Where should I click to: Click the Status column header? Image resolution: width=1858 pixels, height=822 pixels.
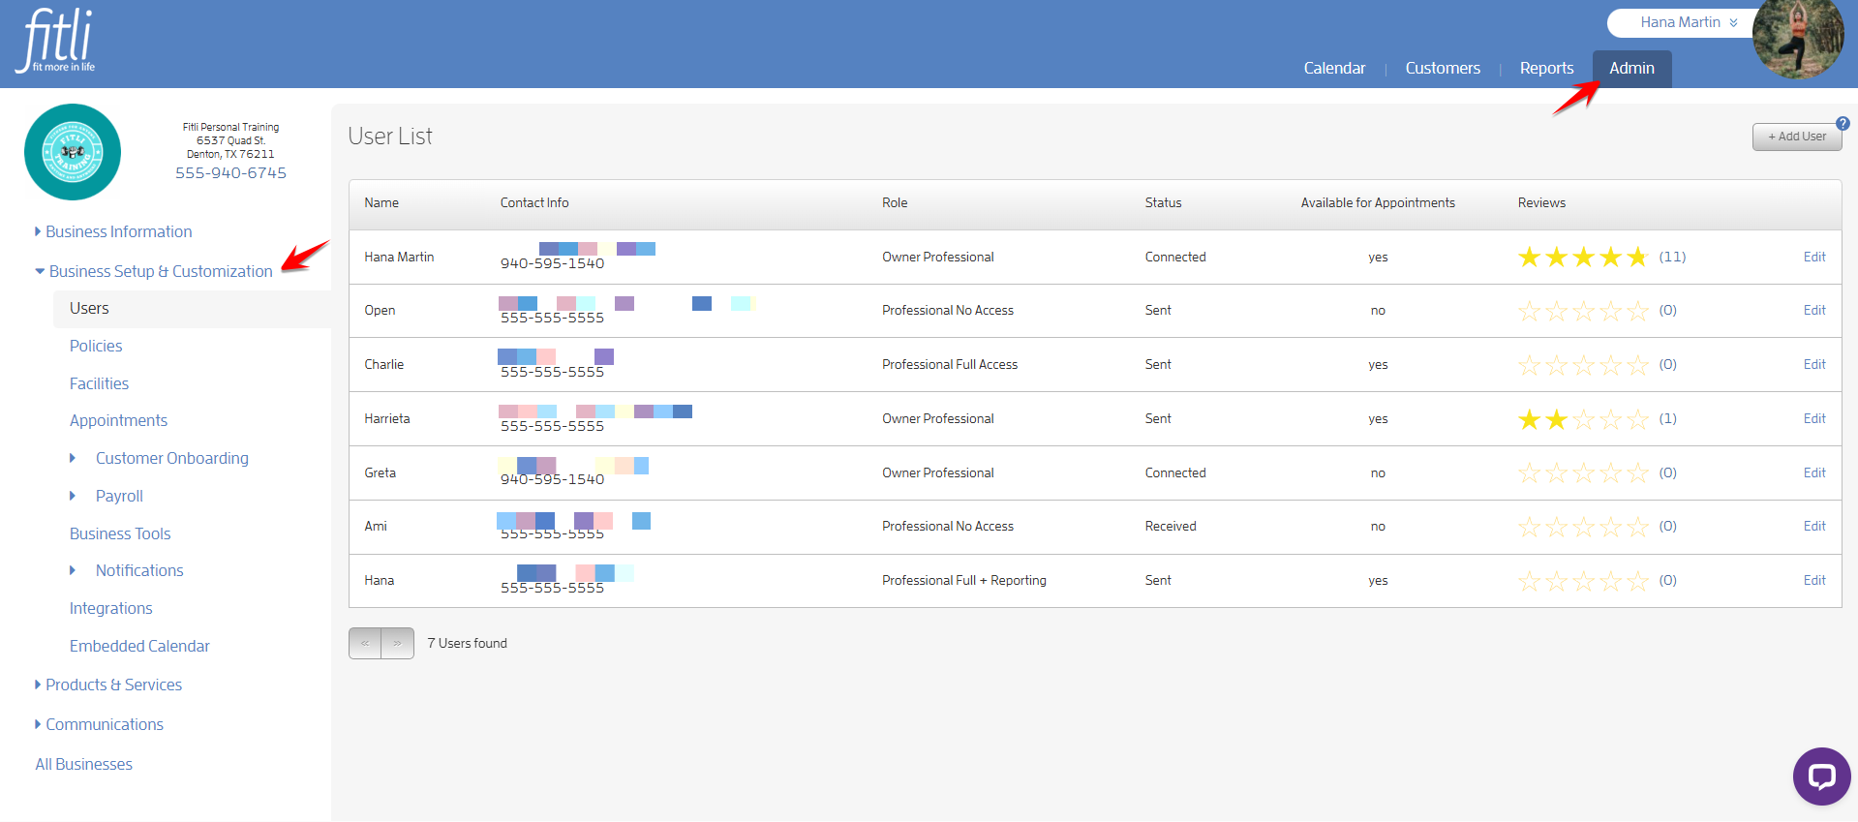[x=1163, y=202]
